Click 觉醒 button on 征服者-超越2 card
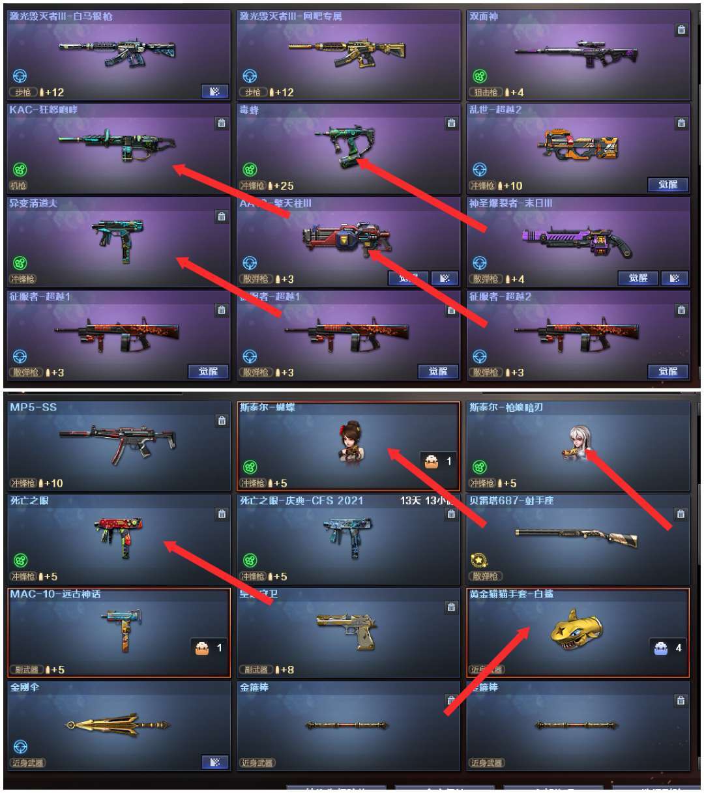The height and width of the screenshot is (793, 704). (x=667, y=371)
